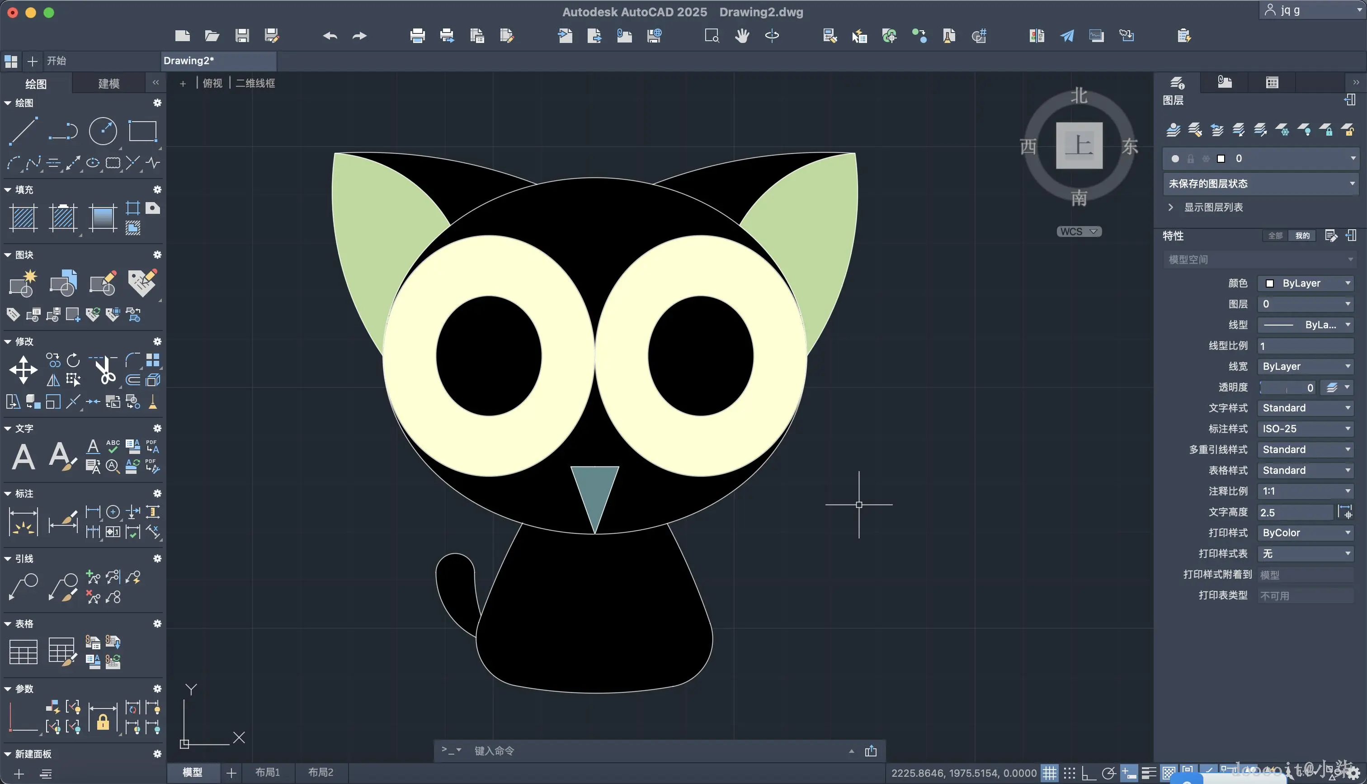
Task: Select the Line drawing tool
Action: [x=23, y=131]
